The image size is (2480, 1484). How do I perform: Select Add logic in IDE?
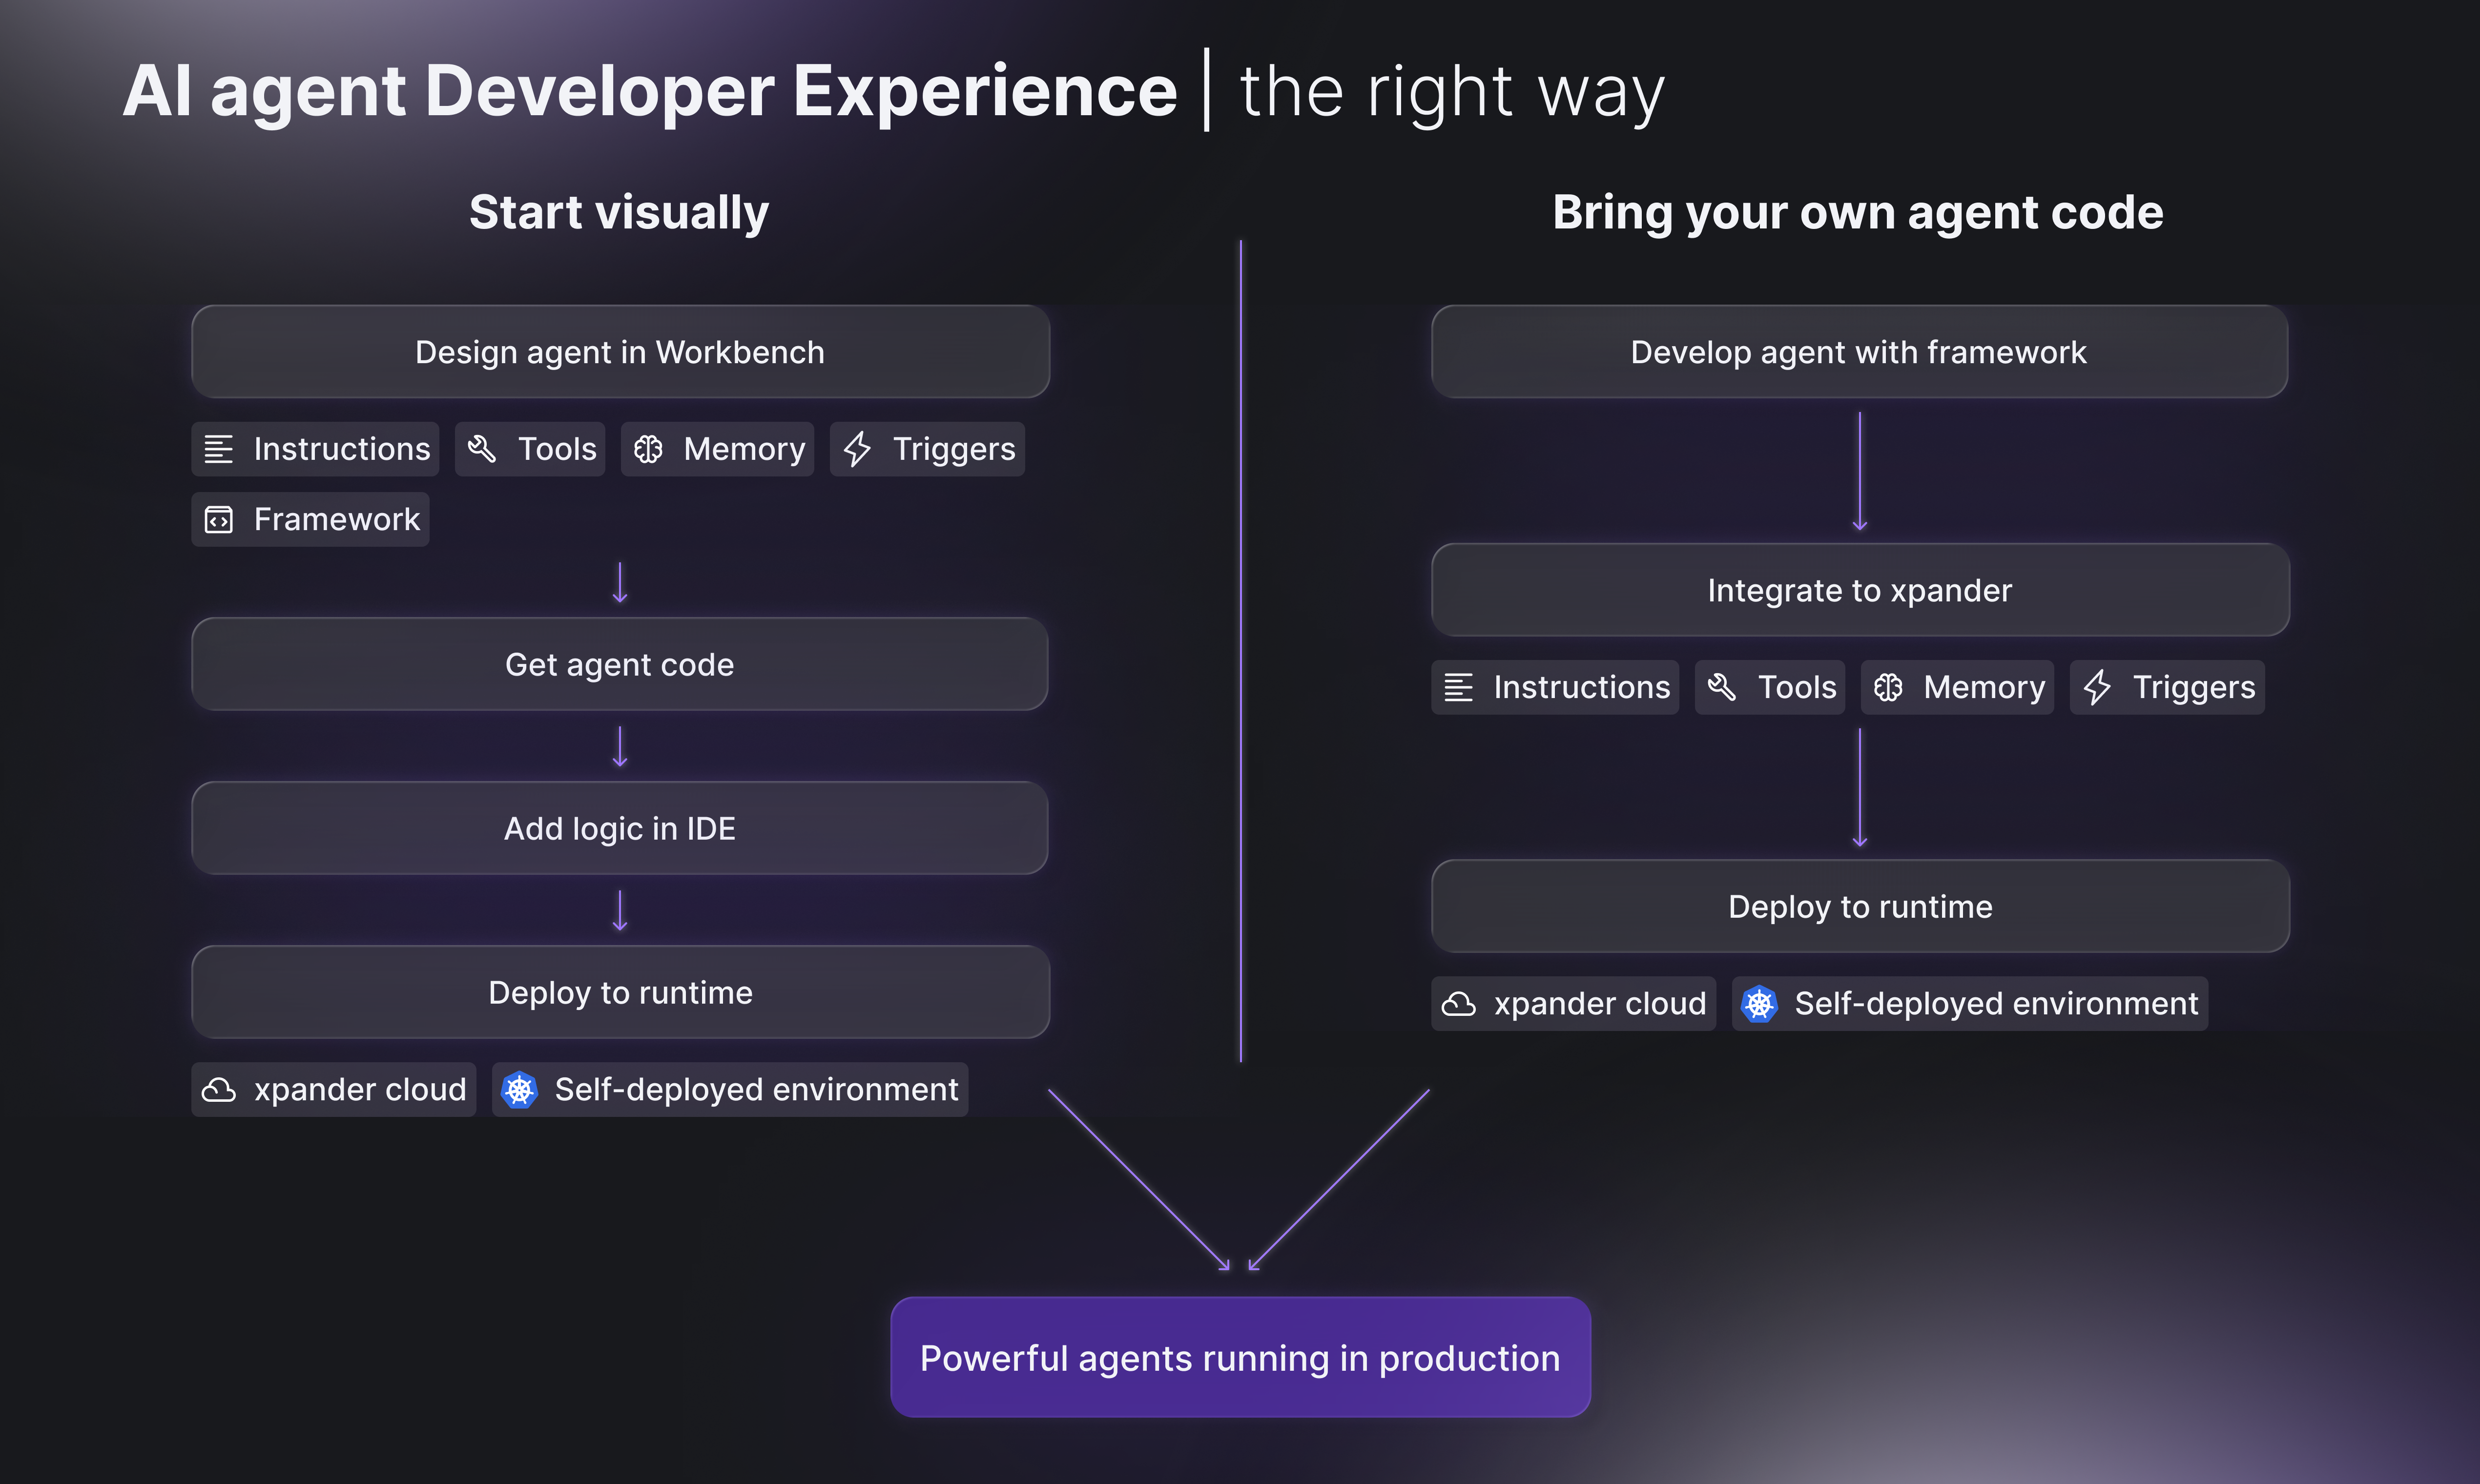tap(620, 828)
